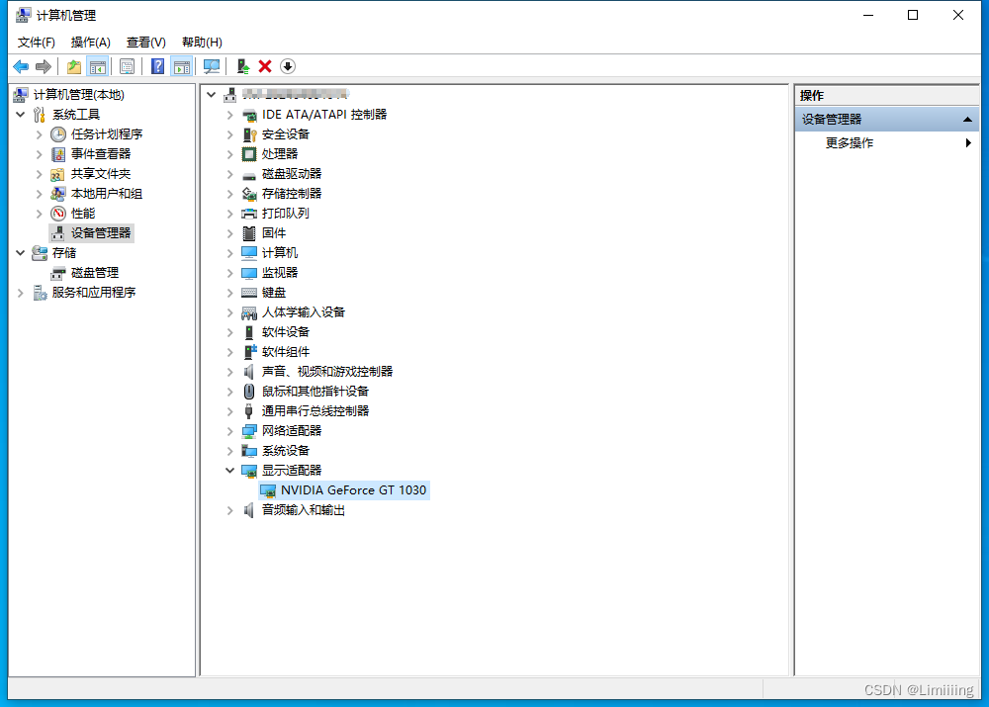Screen dimensions: 989x707
Task: Click the Help question mark icon
Action: (x=158, y=66)
